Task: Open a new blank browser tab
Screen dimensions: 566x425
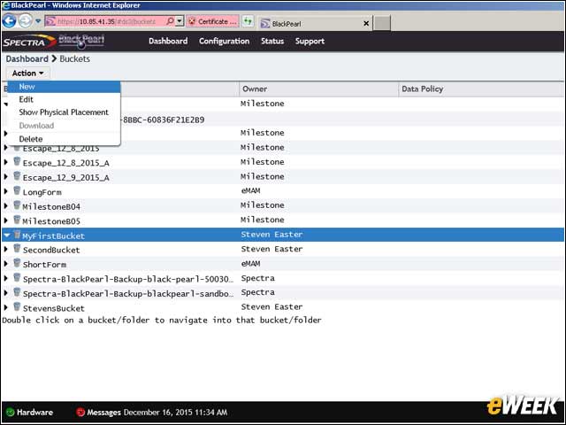Action: coord(382,23)
